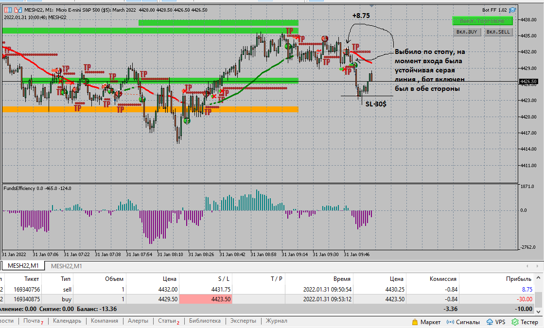Enable selling with the Вкл.SELL button

tap(498, 32)
